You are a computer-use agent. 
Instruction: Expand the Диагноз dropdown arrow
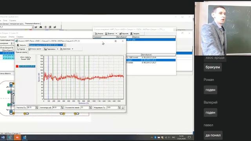116,34
